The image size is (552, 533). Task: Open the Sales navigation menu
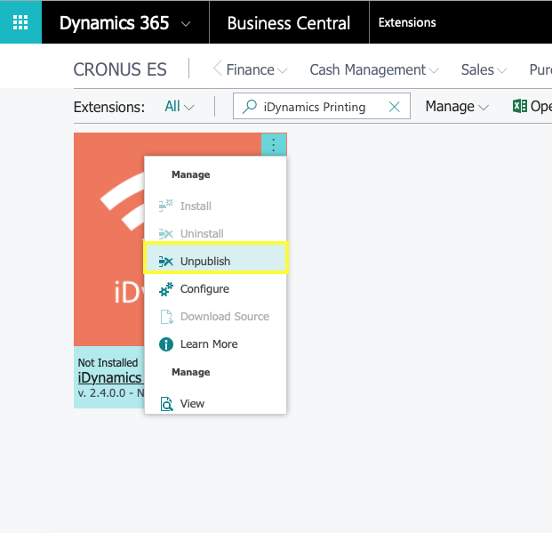coord(484,69)
